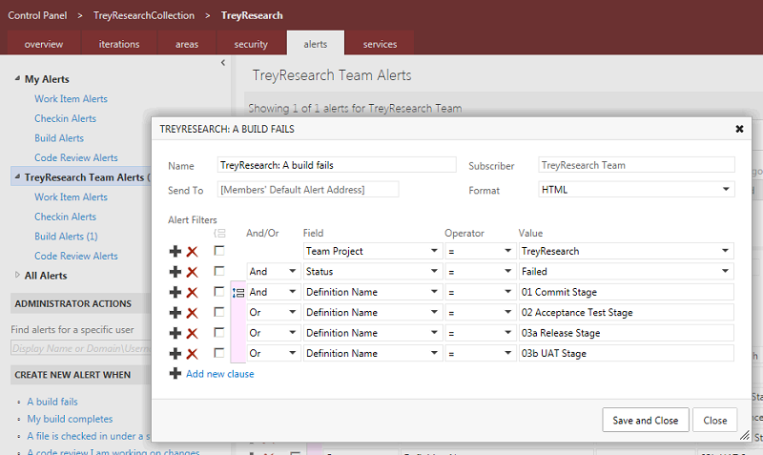Screen dimensions: 763x455
Task: Check the 01 Commit Stage row checkbox
Action: pos(219,292)
